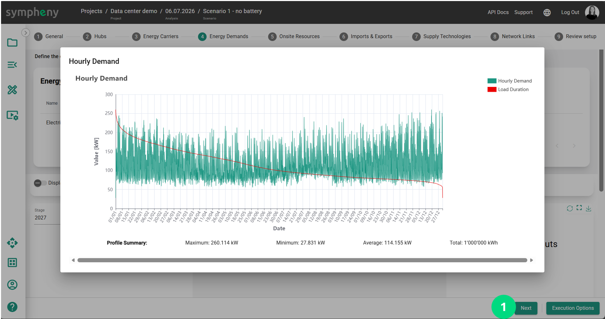Click the scrollbar right arrow
The width and height of the screenshot is (605, 319).
coord(532,260)
